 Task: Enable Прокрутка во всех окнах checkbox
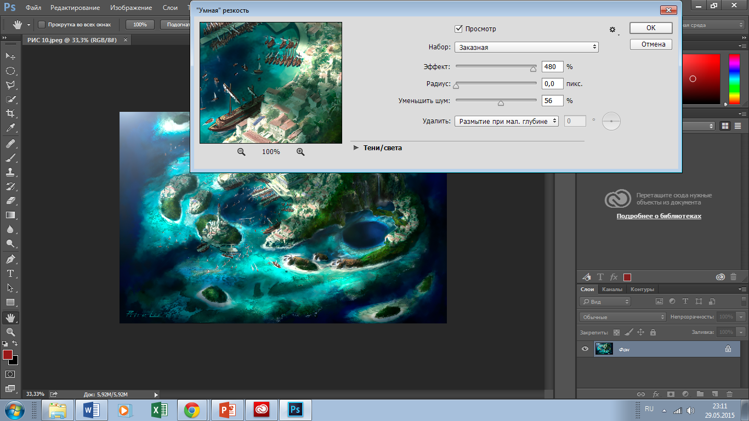tap(41, 25)
